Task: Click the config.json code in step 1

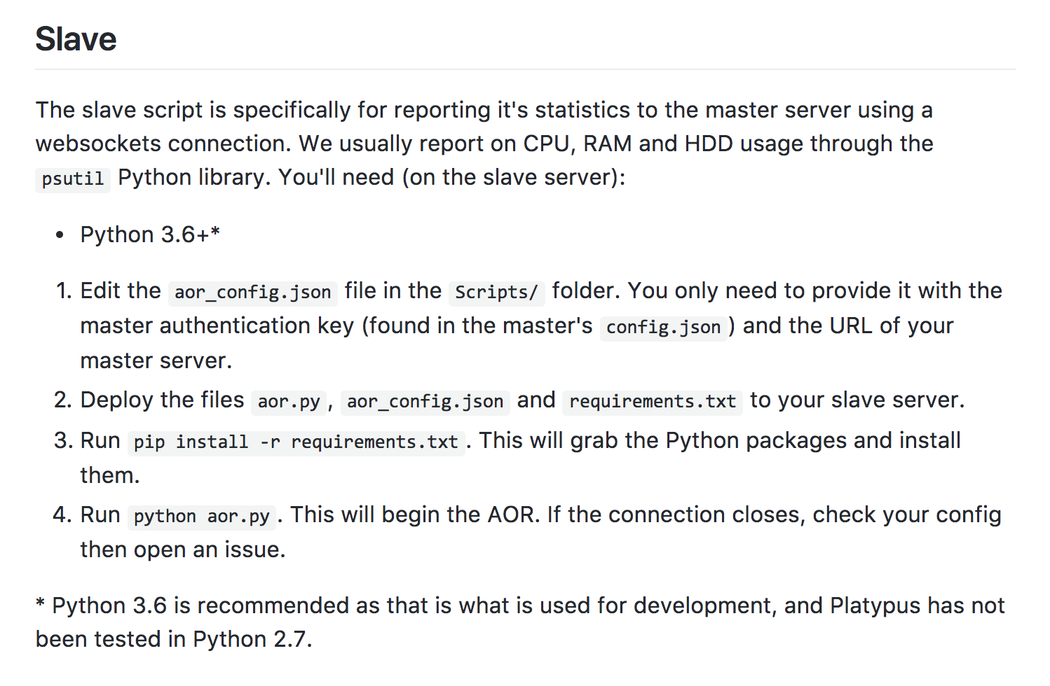Action: click(663, 327)
